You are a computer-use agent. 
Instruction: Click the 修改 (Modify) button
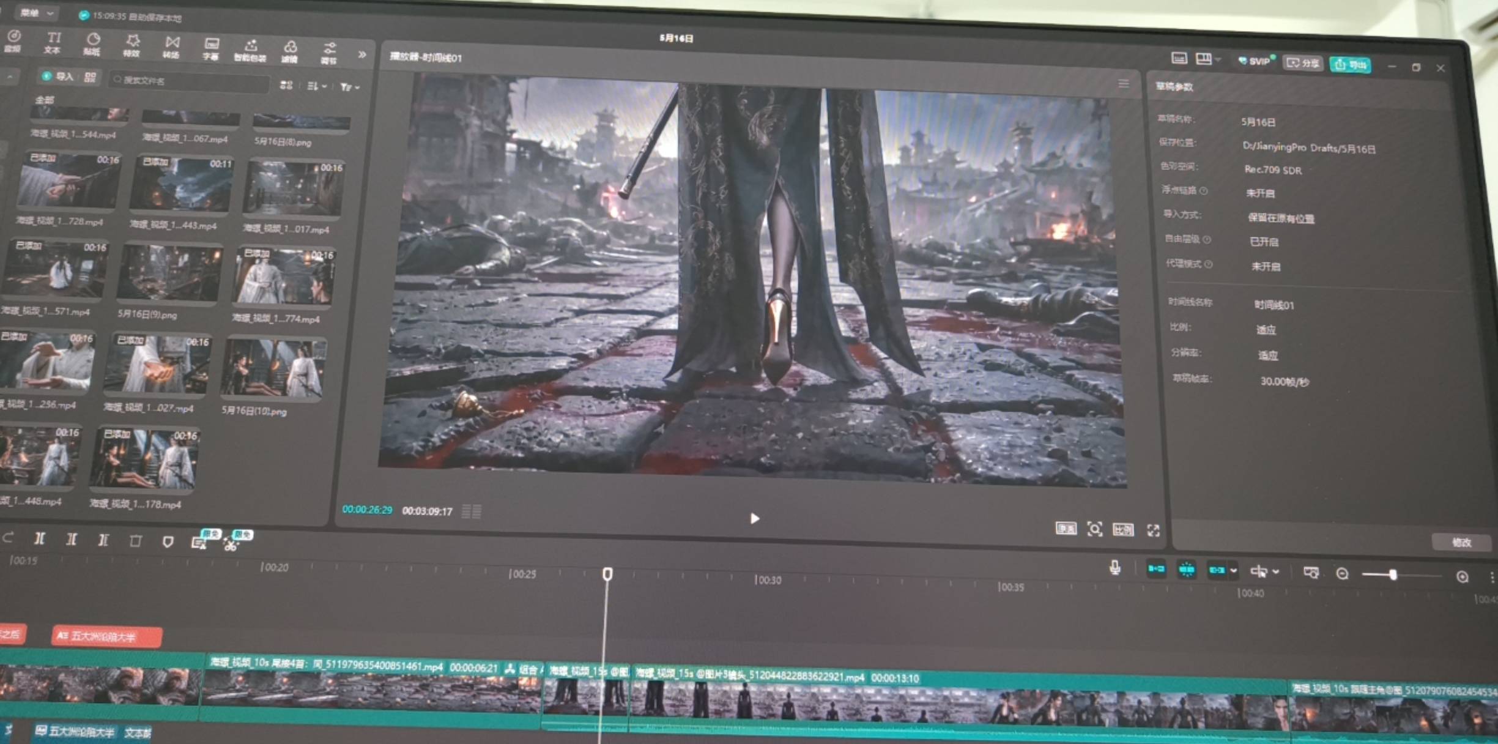coord(1461,542)
